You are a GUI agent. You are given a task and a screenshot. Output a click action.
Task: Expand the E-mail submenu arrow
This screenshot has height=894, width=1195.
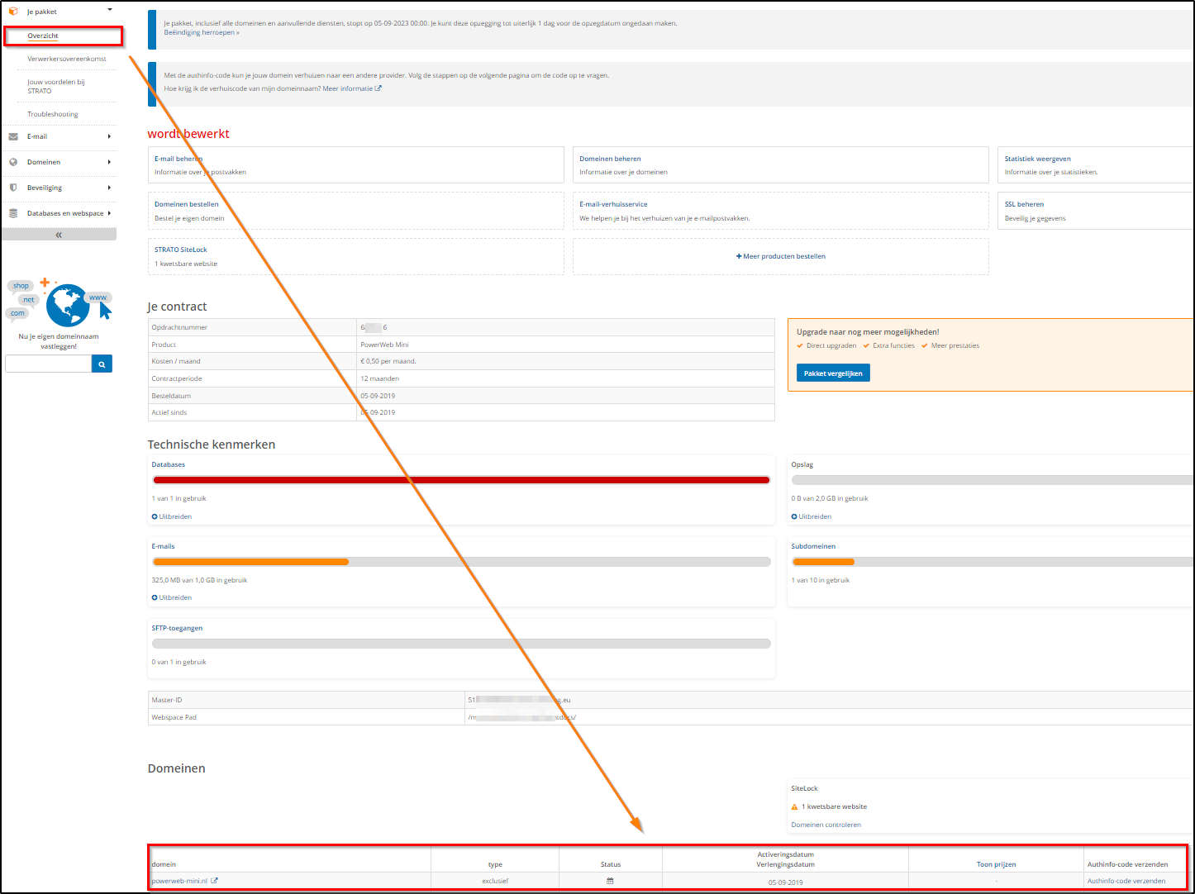point(109,136)
